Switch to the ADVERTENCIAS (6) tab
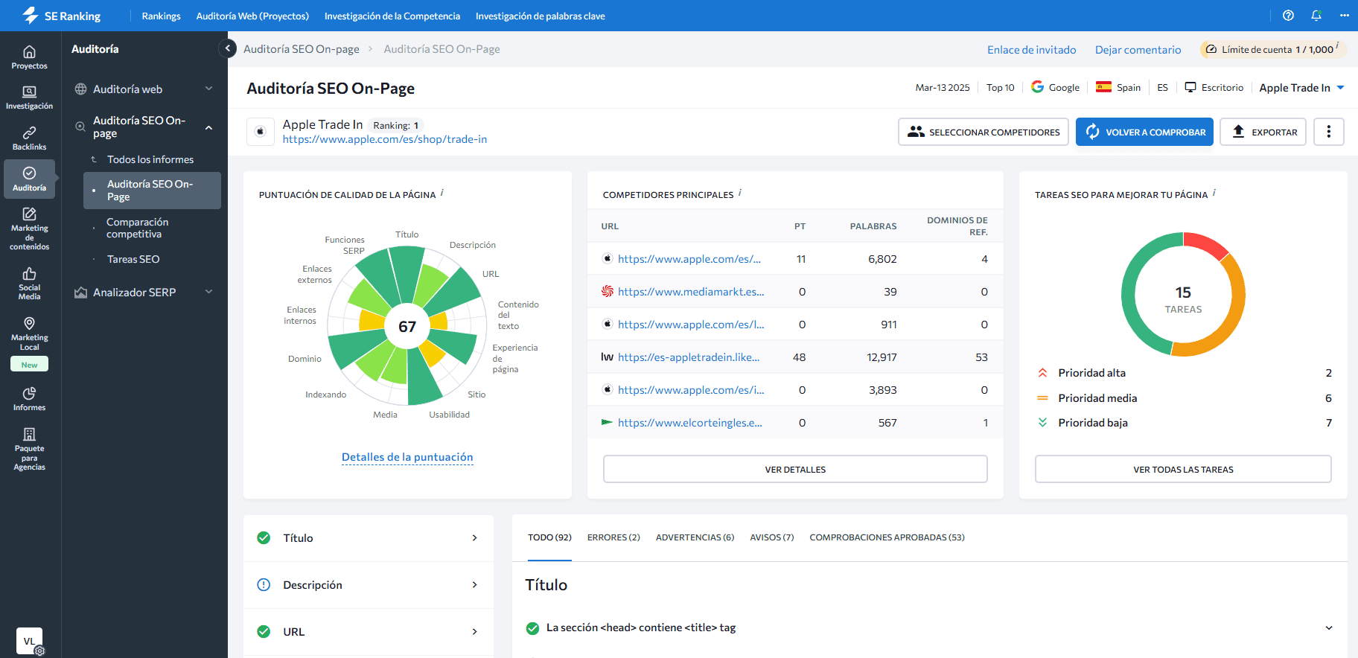The image size is (1358, 658). [695, 537]
